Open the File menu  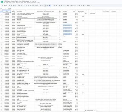(5, 3)
